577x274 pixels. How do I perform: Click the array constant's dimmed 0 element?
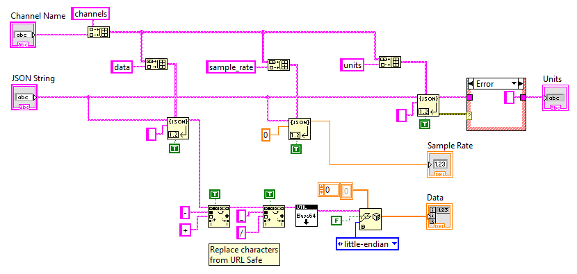[x=346, y=191]
